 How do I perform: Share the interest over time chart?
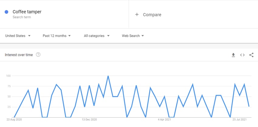251,55
